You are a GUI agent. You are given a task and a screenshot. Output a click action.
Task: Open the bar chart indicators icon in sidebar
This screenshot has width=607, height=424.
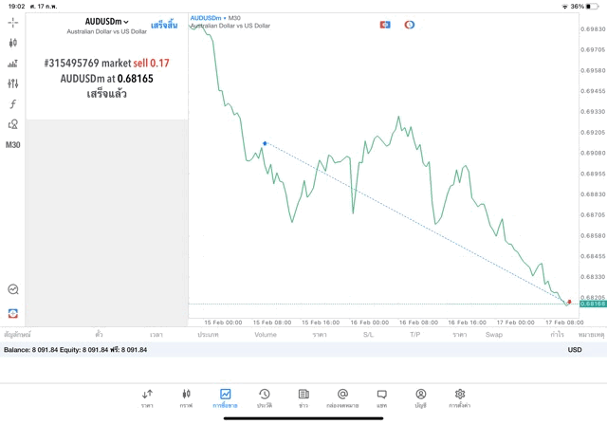pyautogui.click(x=12, y=64)
